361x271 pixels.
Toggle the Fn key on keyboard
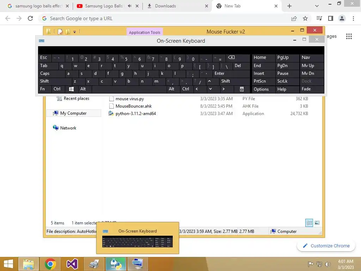pyautogui.click(x=45, y=89)
